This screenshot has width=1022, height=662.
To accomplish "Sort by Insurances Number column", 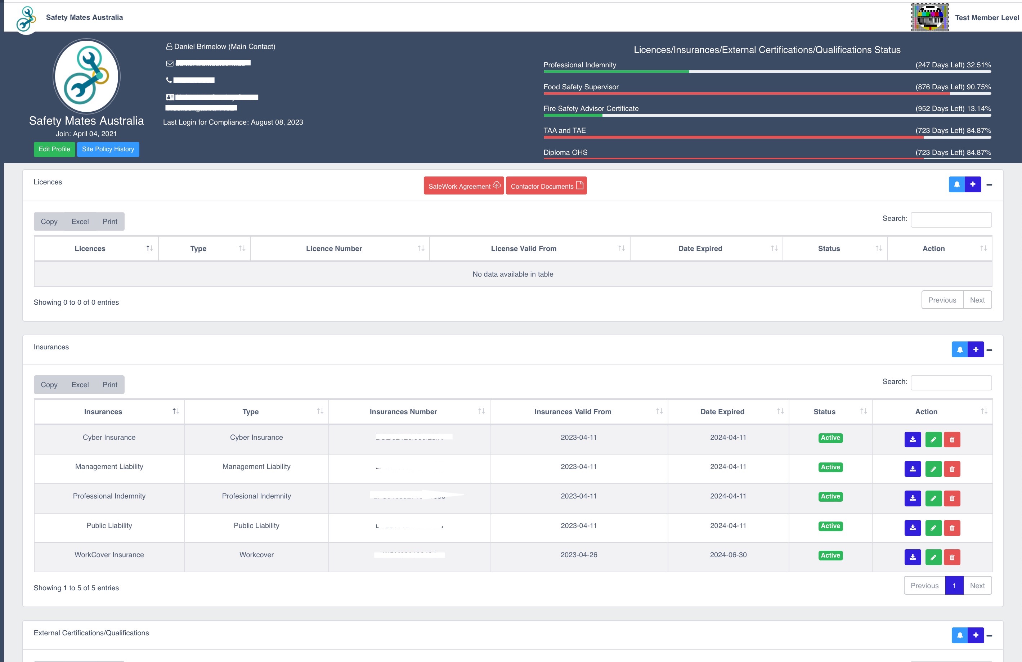I will [409, 412].
